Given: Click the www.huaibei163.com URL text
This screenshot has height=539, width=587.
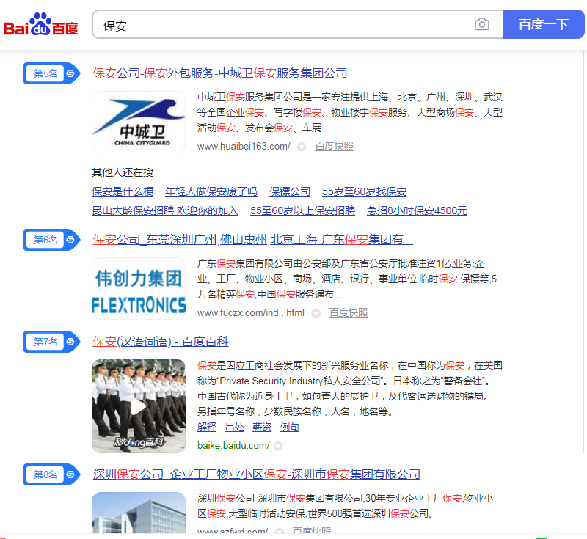Looking at the screenshot, I should click(x=244, y=146).
